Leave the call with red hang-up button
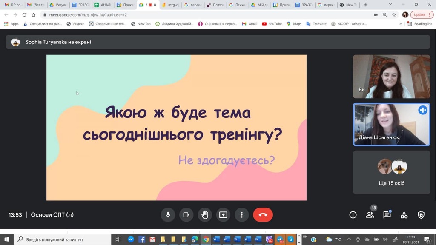Screen dimensions: 436x245 (263, 215)
